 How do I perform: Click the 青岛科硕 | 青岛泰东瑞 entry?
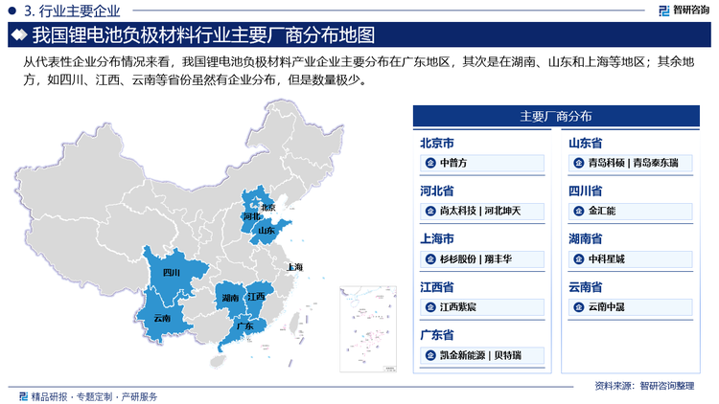point(631,163)
